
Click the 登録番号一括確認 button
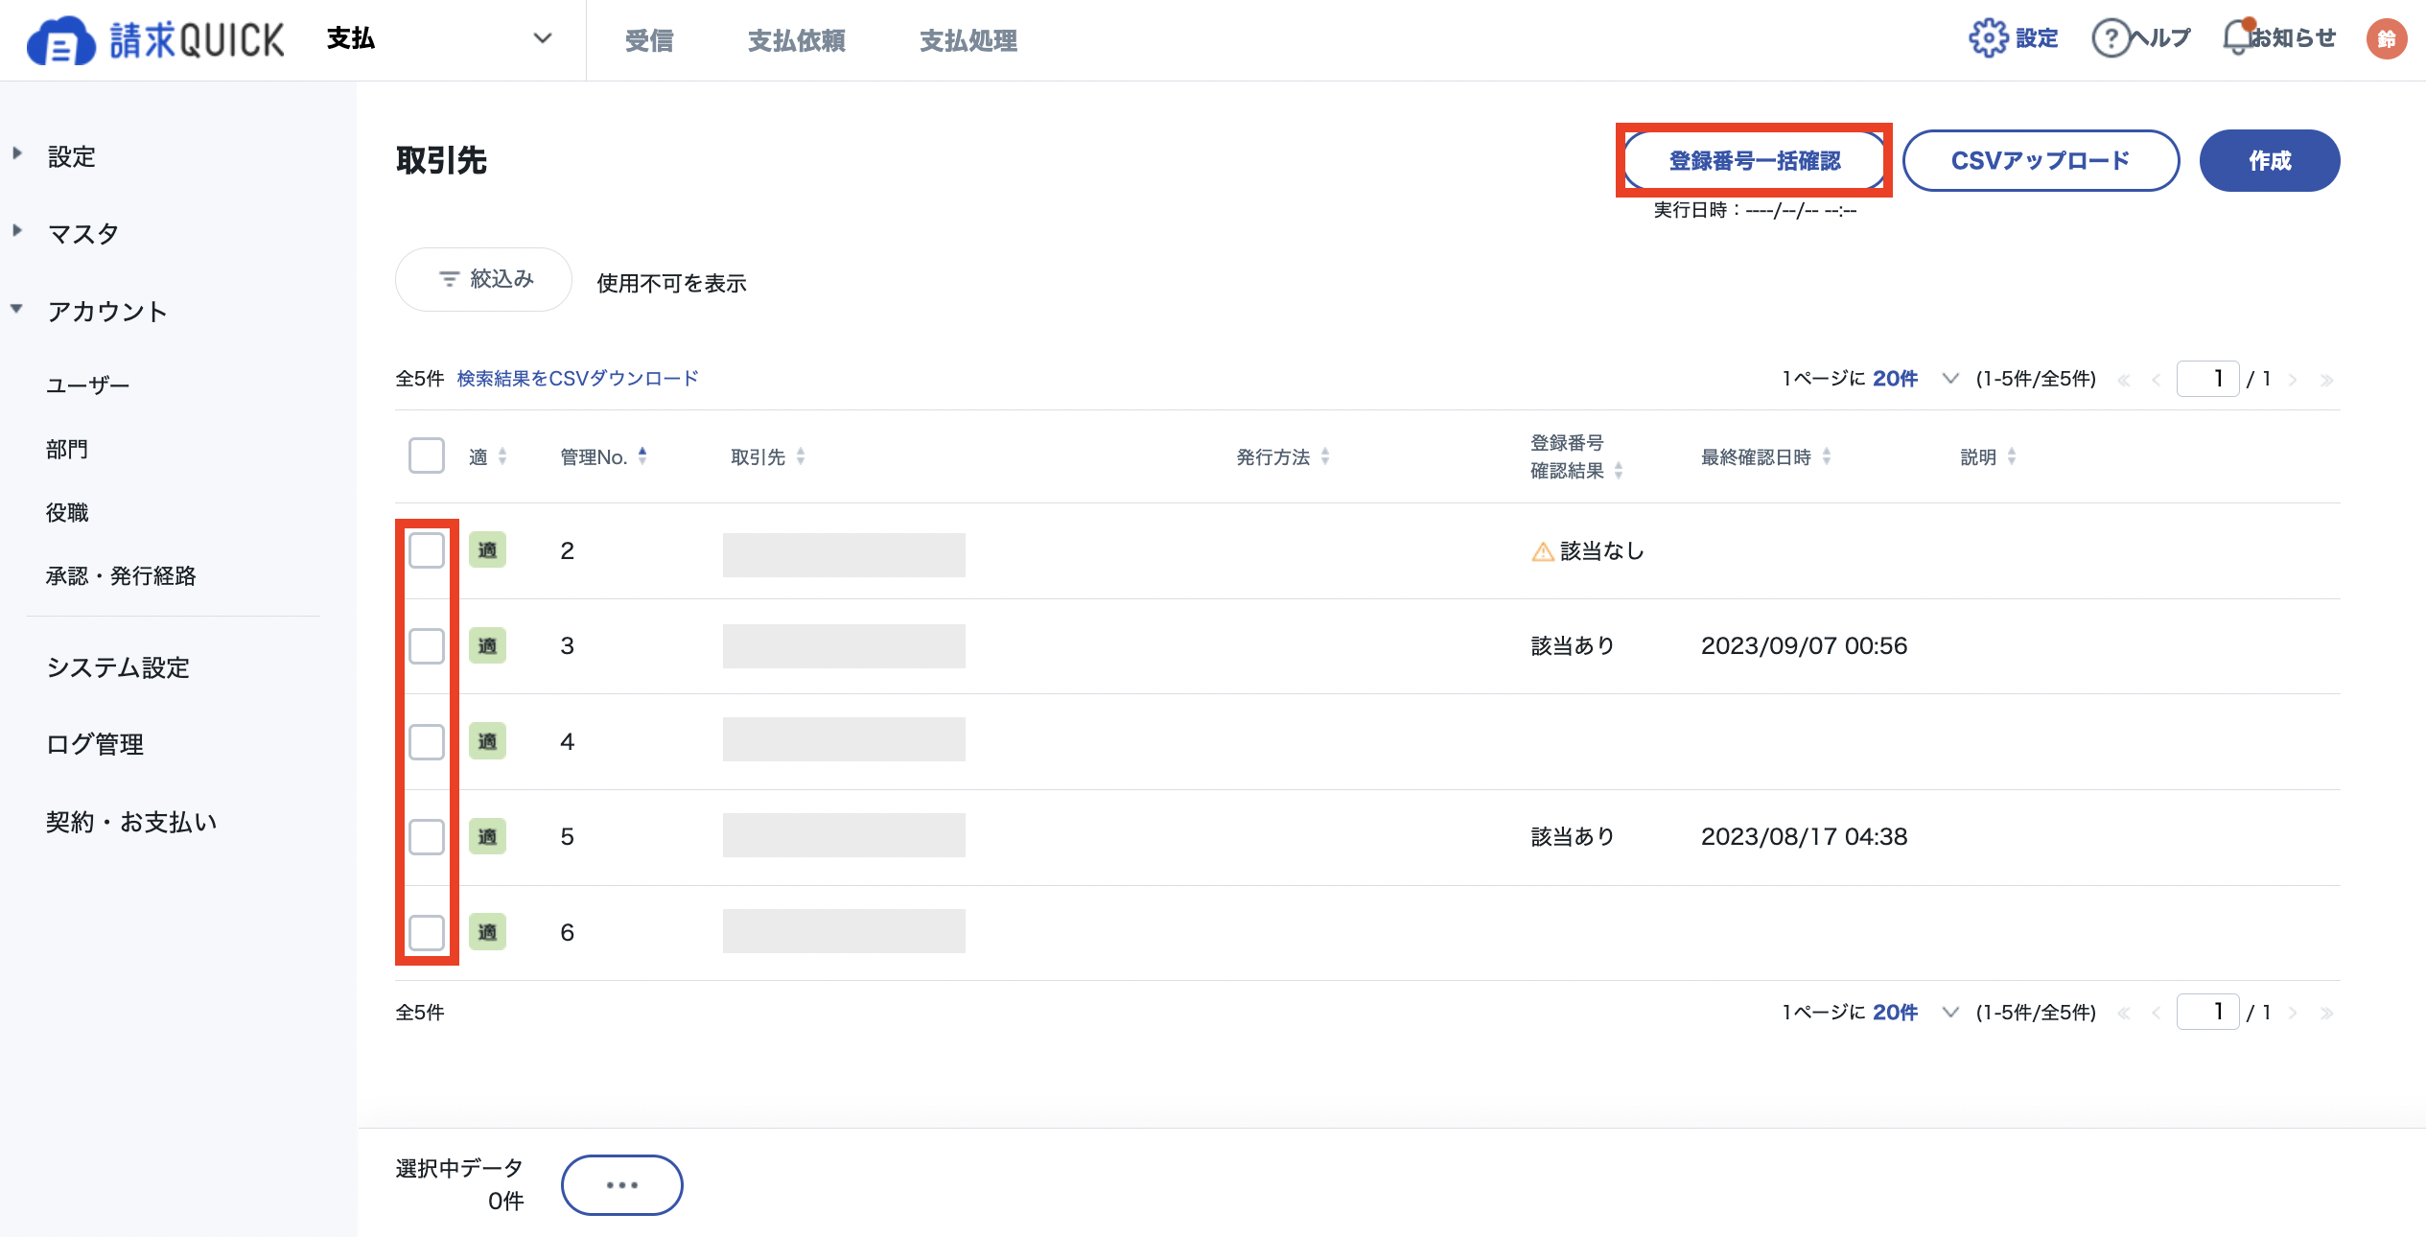coord(1754,160)
